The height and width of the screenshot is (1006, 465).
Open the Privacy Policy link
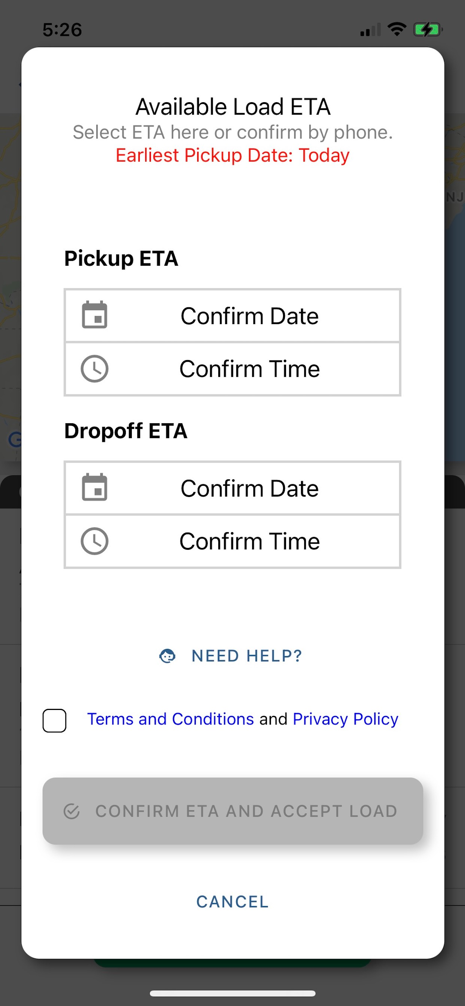[346, 719]
